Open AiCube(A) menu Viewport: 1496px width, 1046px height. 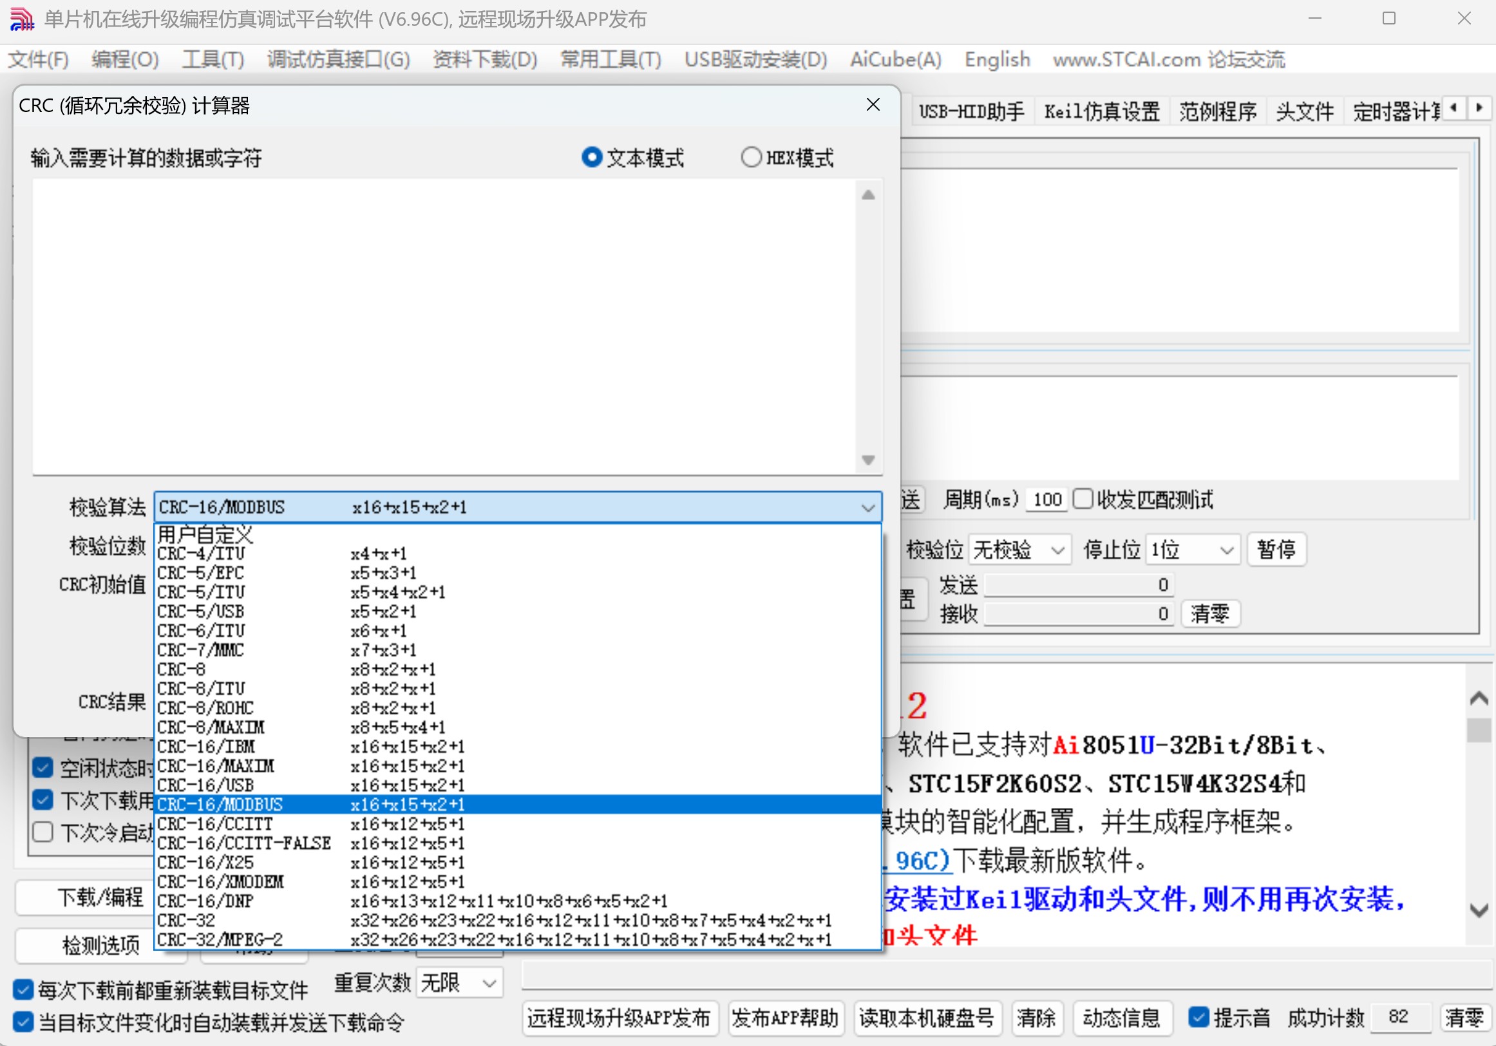tap(895, 59)
